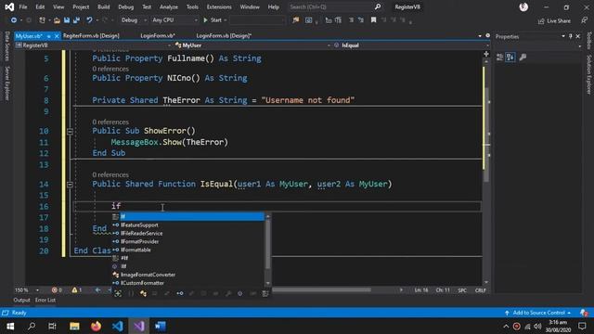The width and height of the screenshot is (594, 334).
Task: Open File Explorer from the taskbar
Action: coord(74,326)
